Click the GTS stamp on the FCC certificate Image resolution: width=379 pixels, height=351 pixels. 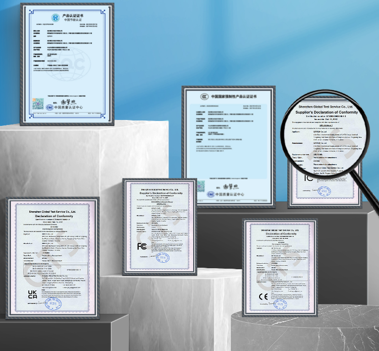coord(163,257)
